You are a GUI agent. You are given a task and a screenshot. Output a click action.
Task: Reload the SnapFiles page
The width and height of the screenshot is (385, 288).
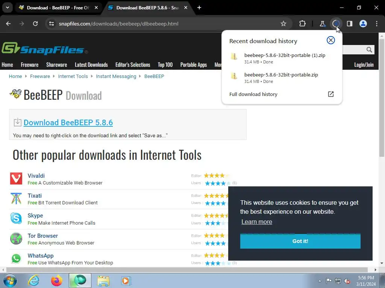[35, 24]
